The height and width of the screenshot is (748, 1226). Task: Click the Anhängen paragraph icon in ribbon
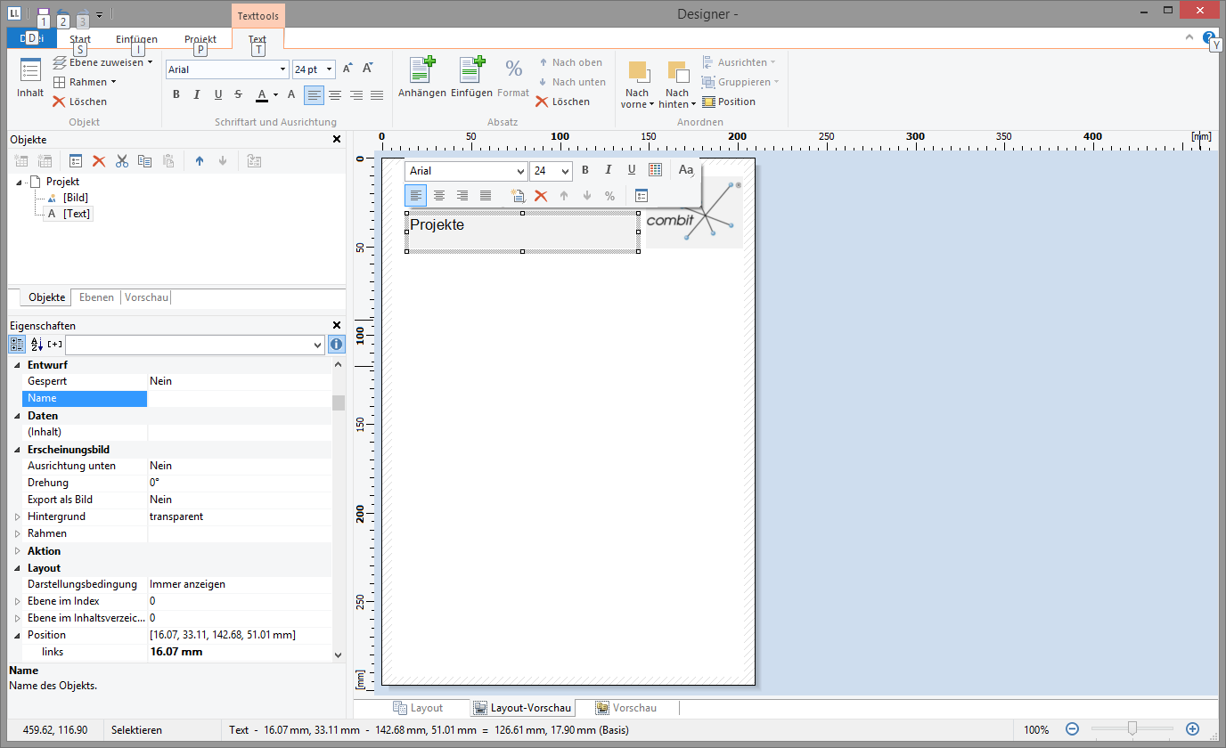[421, 70]
